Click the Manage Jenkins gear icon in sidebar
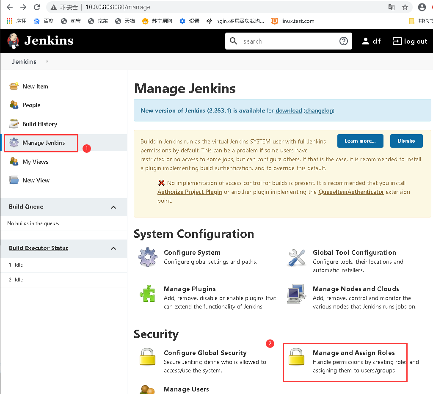433x394 pixels. point(14,143)
